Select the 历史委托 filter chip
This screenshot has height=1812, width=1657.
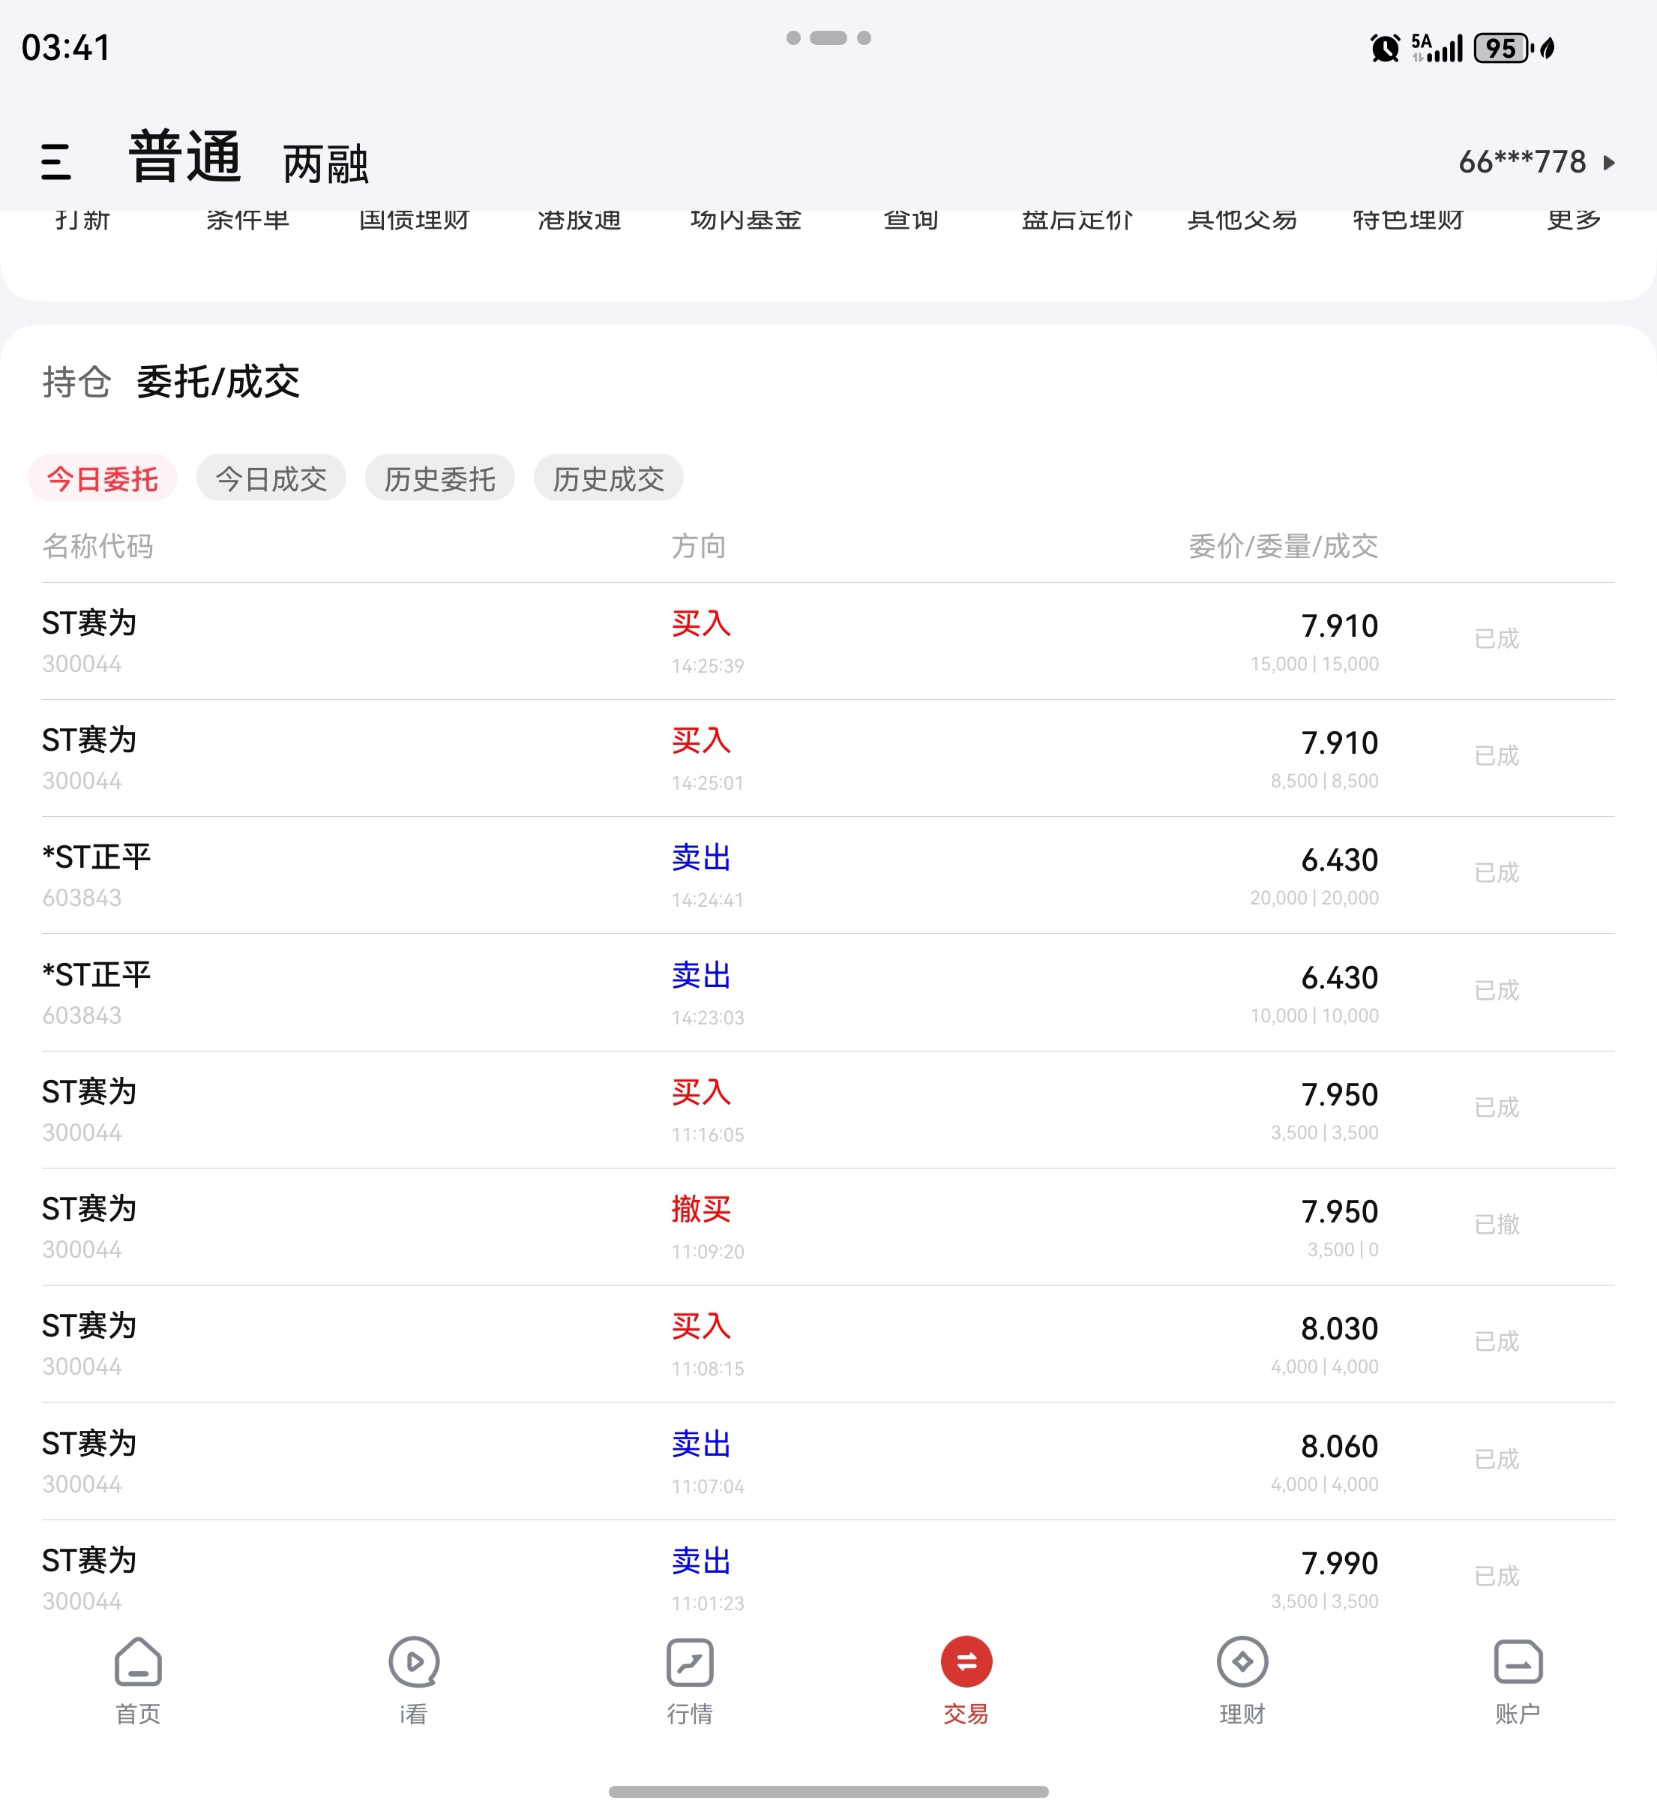439,478
